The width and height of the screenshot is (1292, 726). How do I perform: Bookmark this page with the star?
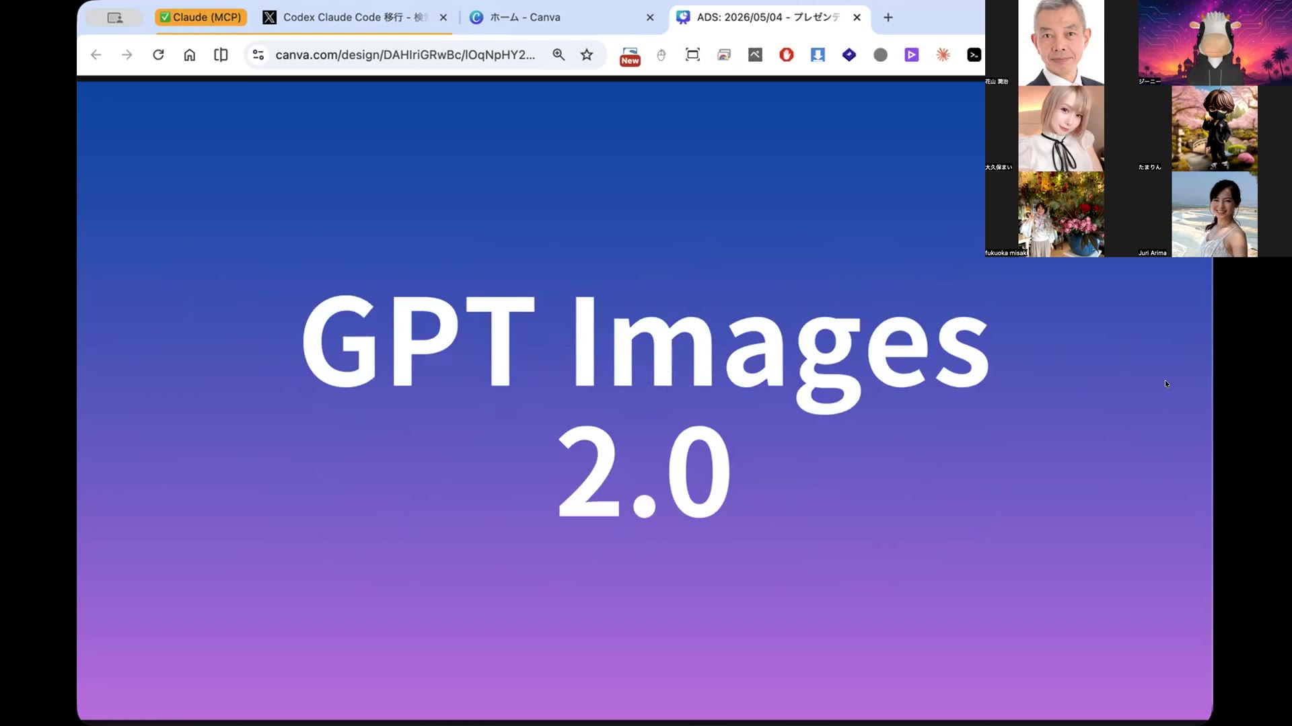pos(587,55)
